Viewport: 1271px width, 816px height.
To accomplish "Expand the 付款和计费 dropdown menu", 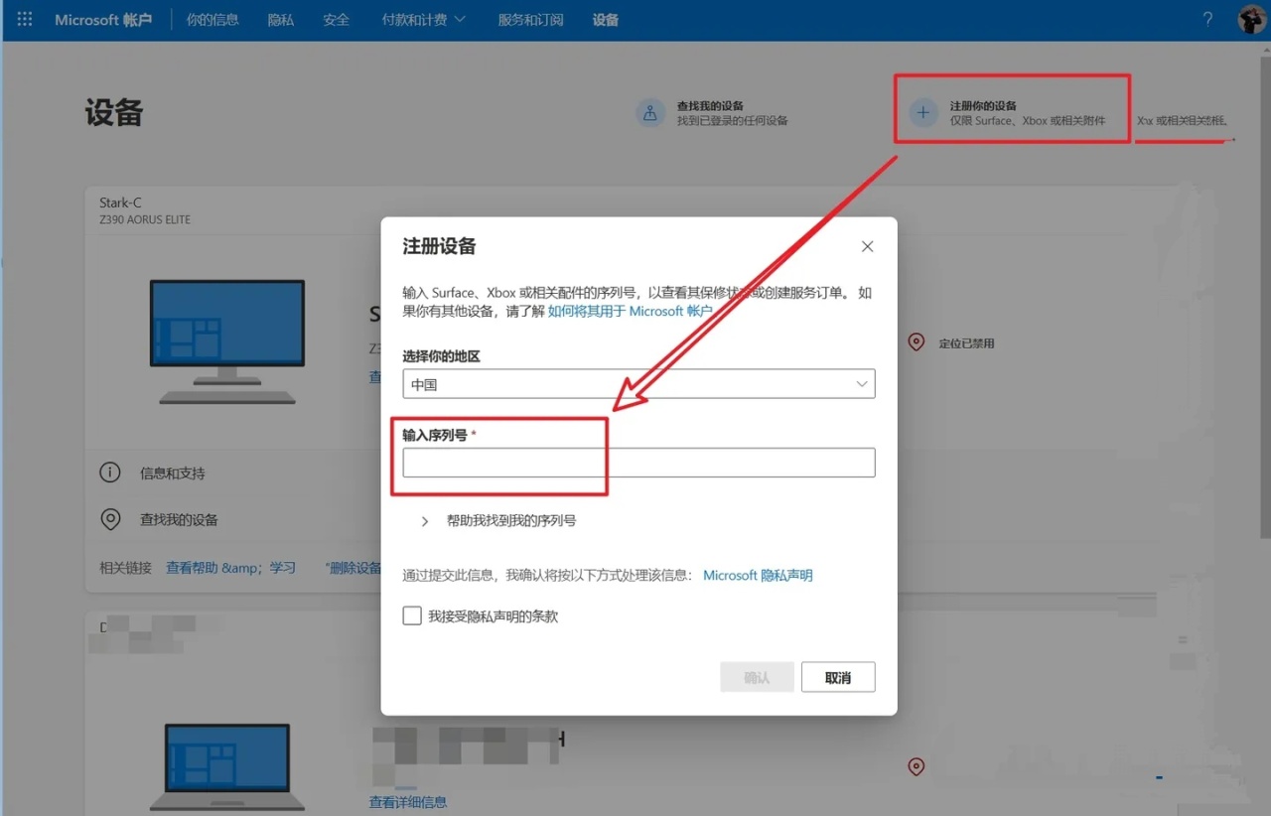I will pos(424,20).
